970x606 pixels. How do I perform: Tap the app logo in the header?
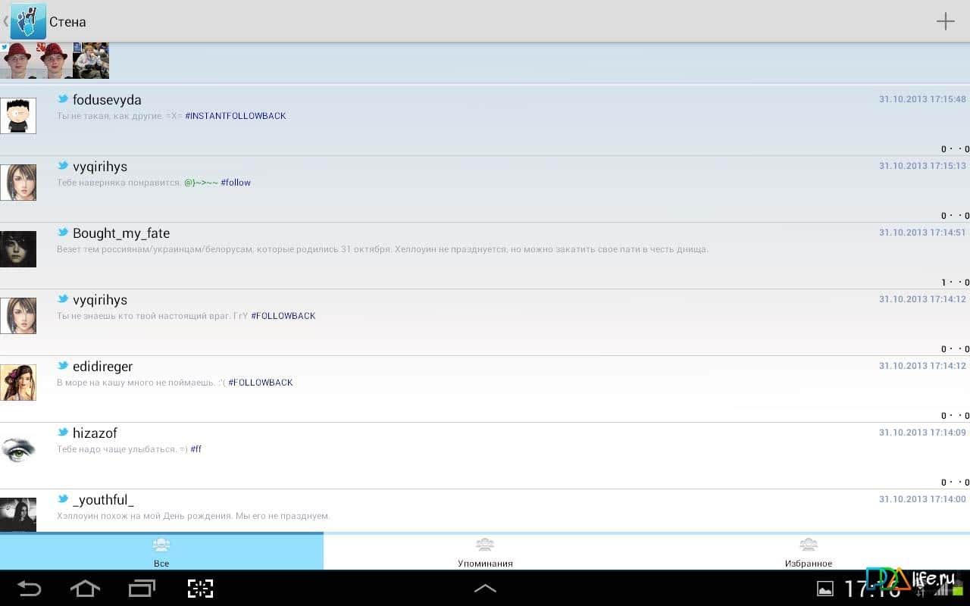point(28,21)
